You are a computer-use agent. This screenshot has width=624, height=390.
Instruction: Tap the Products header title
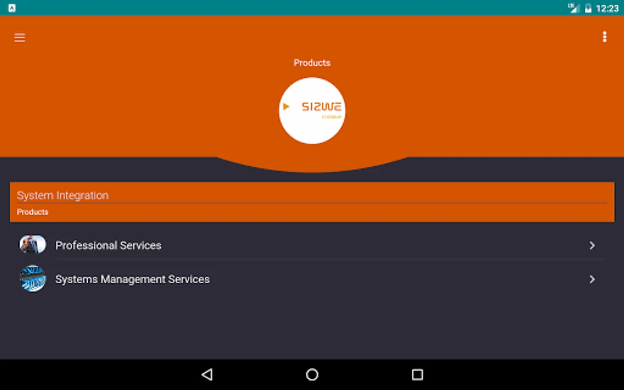click(312, 63)
